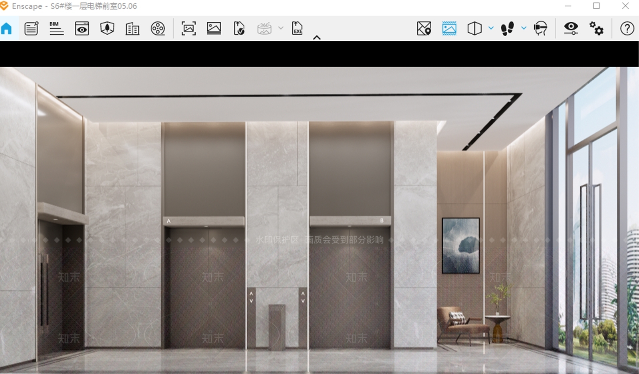The image size is (639, 374).
Task: Expand the 360 panorama dropdown arrow
Action: click(281, 28)
